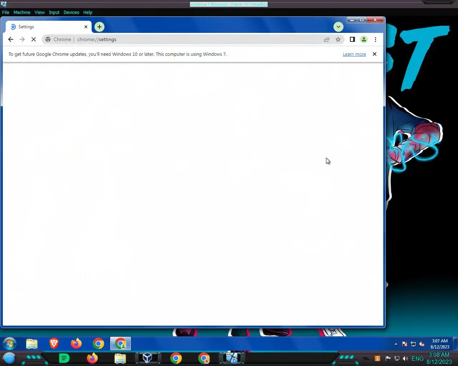Image resolution: width=458 pixels, height=366 pixels.
Task: Open VirtualBox View menu
Action: 40,12
